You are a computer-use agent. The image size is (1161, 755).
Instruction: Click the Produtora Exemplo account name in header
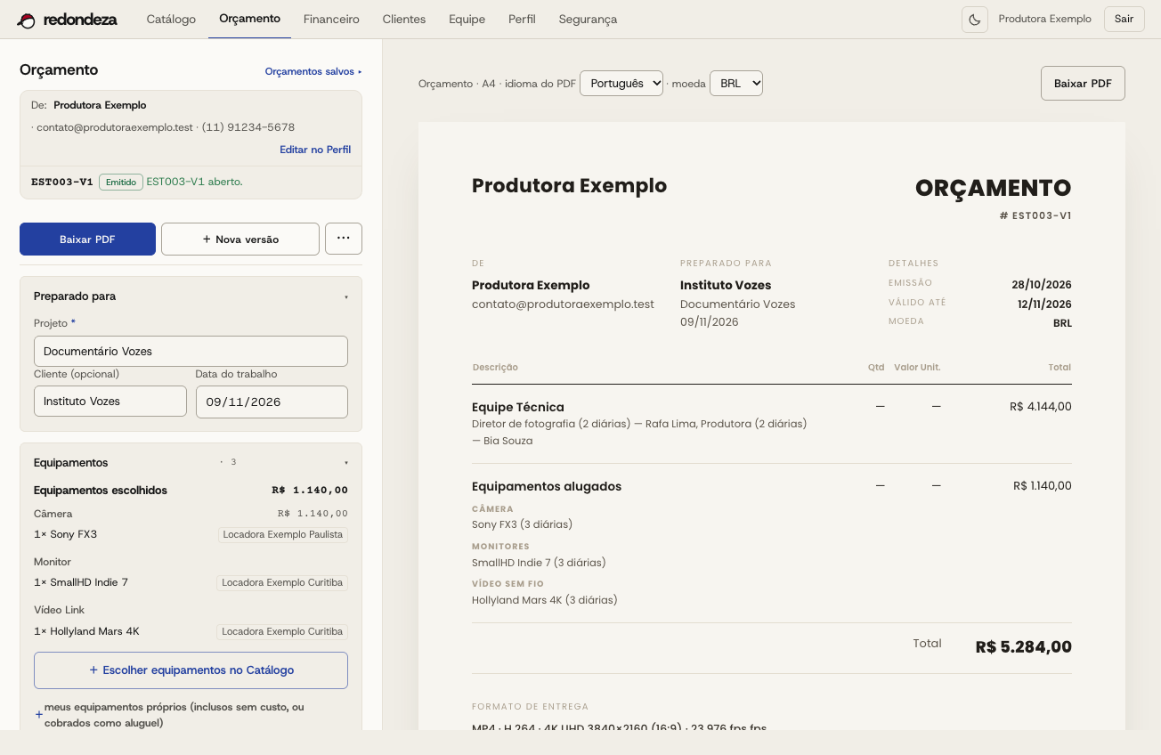[x=1044, y=19]
